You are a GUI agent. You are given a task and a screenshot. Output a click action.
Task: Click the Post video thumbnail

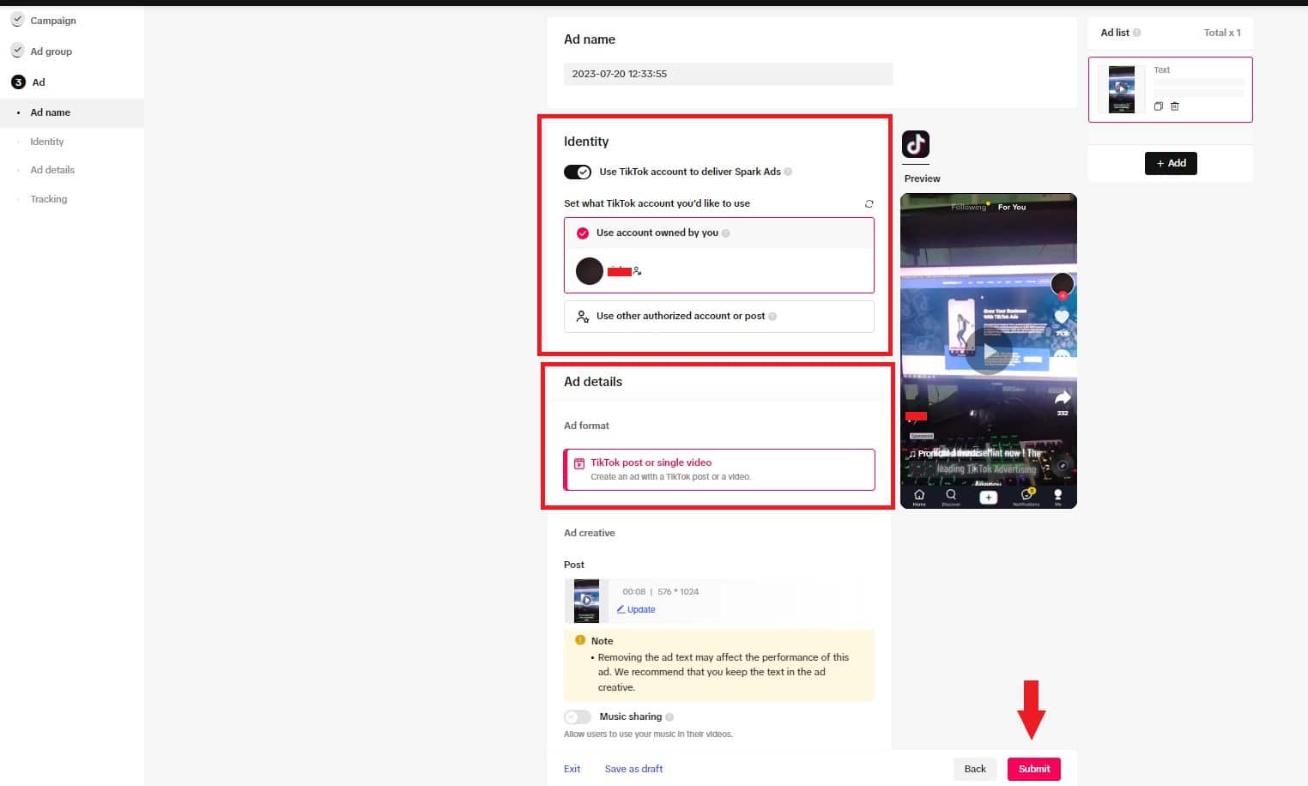point(586,601)
